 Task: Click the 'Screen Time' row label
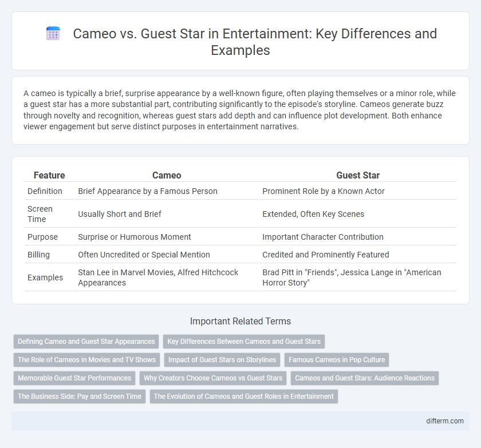(40, 214)
